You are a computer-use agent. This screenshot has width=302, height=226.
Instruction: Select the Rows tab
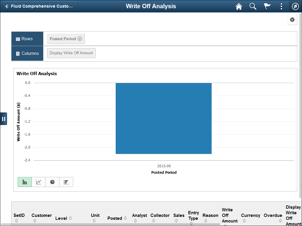pyautogui.click(x=27, y=38)
